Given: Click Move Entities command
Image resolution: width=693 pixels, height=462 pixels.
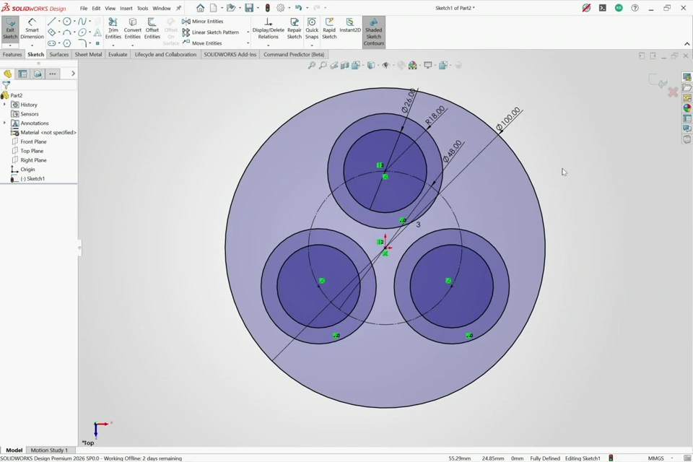Looking at the screenshot, I should [202, 43].
